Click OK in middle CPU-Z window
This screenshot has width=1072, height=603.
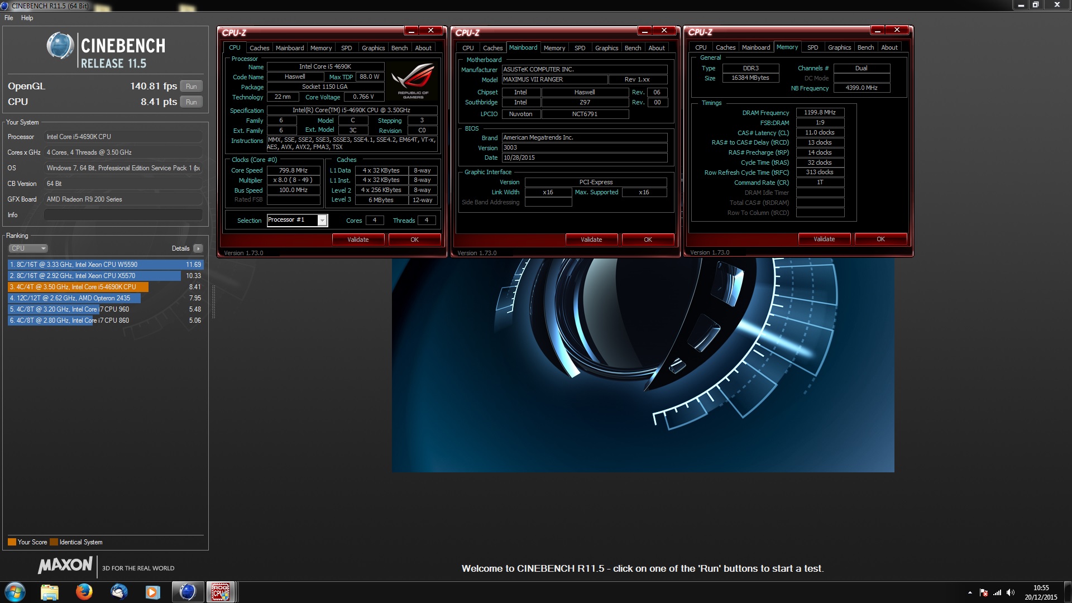648,240
